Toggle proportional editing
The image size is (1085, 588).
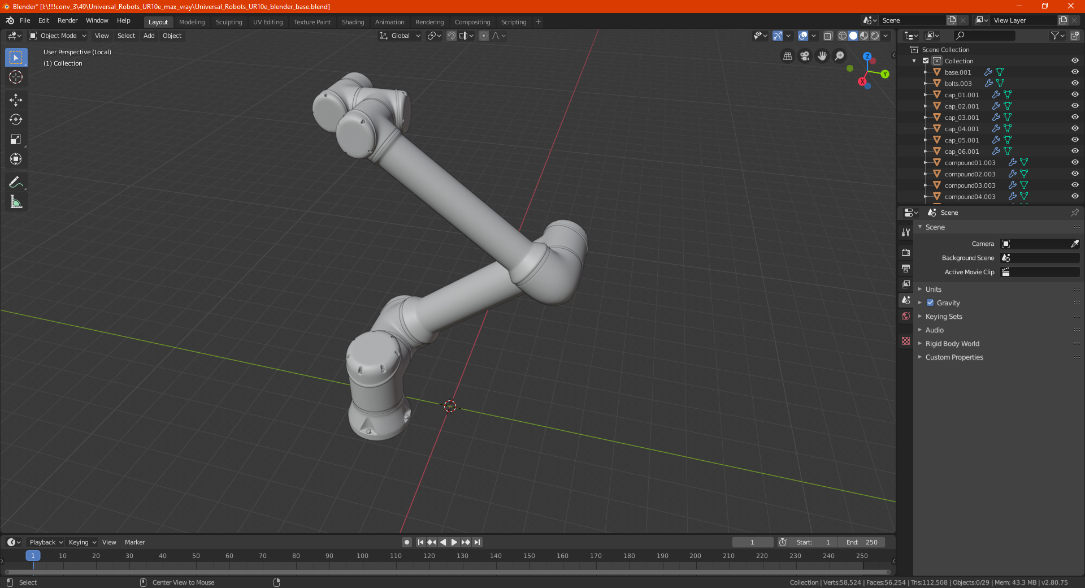pyautogui.click(x=484, y=36)
